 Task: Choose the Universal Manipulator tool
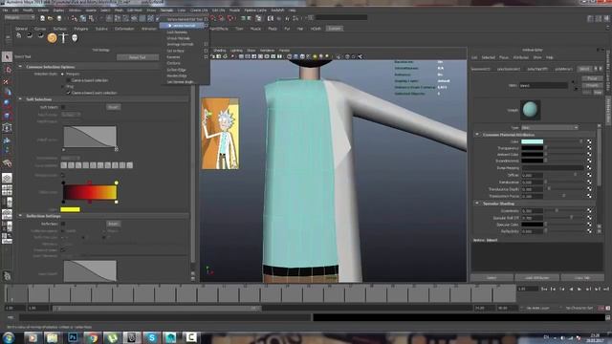pyautogui.click(x=7, y=127)
